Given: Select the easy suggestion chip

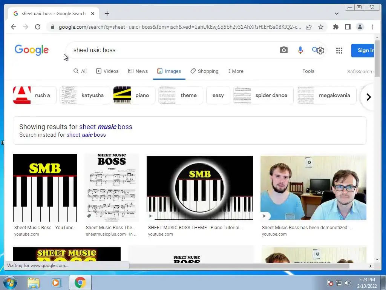Looking at the screenshot, I should [218, 95].
